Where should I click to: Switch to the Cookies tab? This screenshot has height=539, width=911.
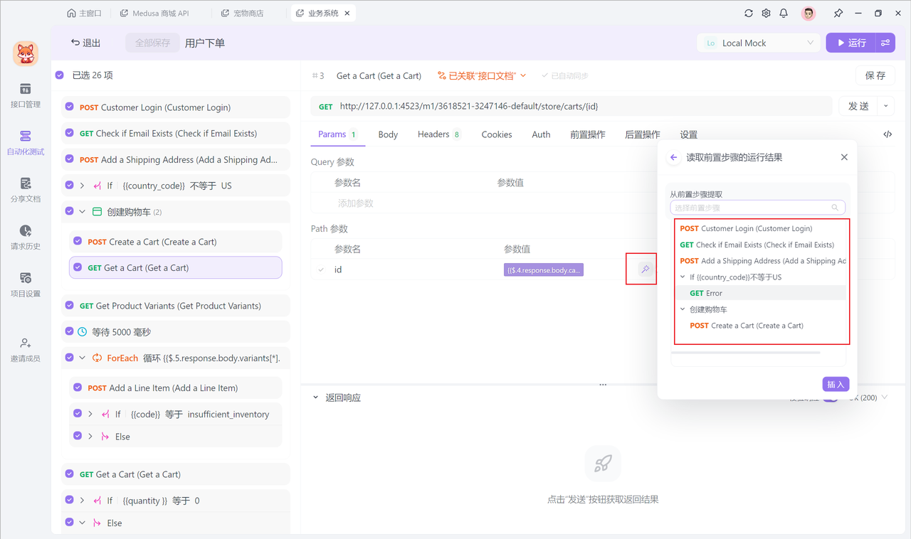497,134
